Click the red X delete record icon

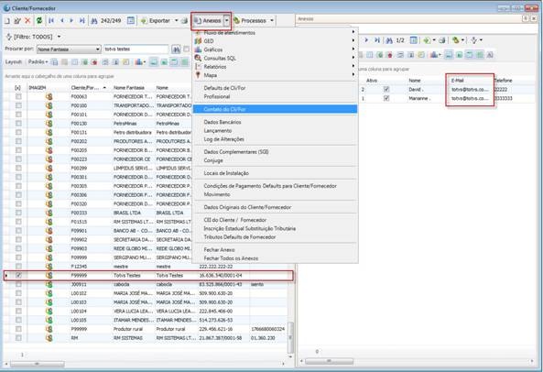pos(27,21)
